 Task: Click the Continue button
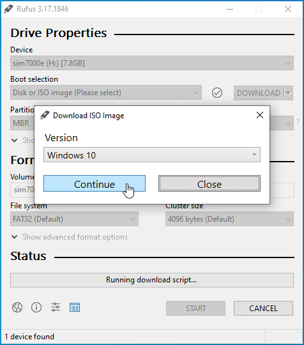[95, 183]
